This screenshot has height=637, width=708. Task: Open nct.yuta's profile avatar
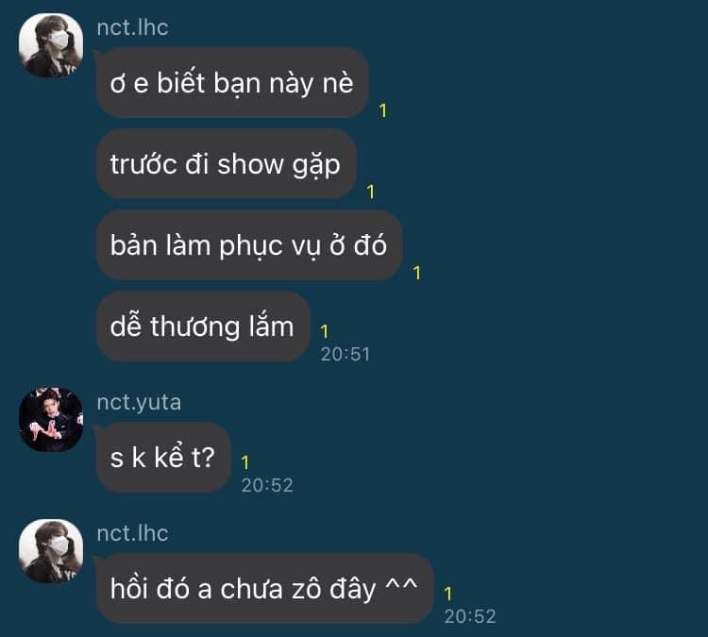pyautogui.click(x=51, y=419)
